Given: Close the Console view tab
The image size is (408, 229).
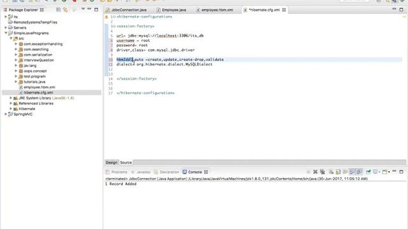Looking at the screenshot, I should tap(206, 172).
